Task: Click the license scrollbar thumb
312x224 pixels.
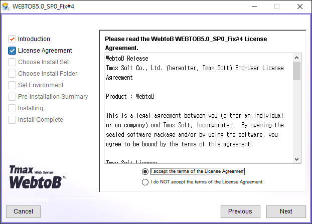Action: [x=296, y=71]
